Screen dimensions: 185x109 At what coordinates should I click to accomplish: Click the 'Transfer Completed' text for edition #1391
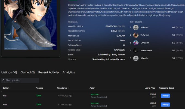pyautogui.click(x=98, y=106)
